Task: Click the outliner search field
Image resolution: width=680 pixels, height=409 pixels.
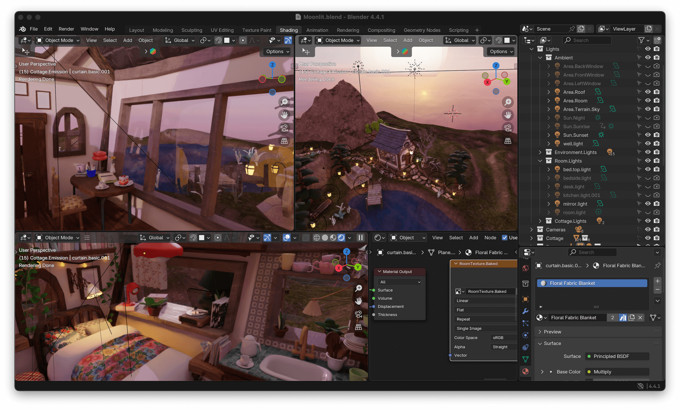Action: [x=587, y=40]
